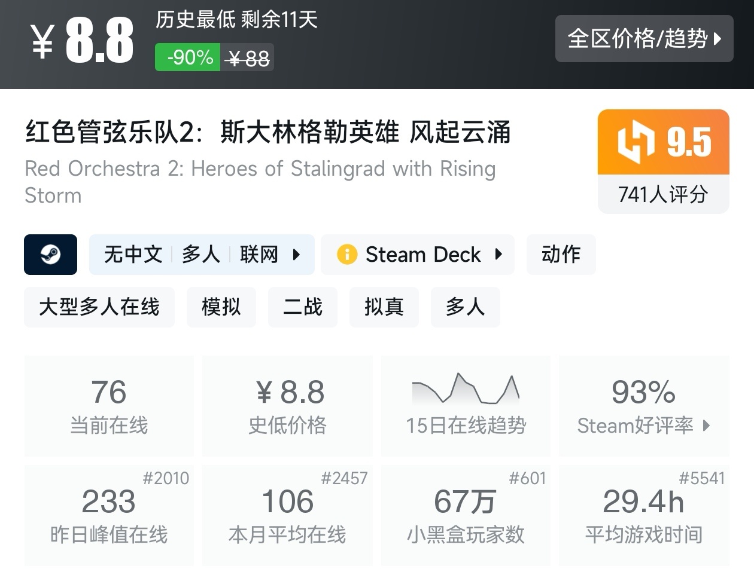Open 全区价格/趋势 regional prices
The width and height of the screenshot is (754, 569).
click(x=644, y=39)
